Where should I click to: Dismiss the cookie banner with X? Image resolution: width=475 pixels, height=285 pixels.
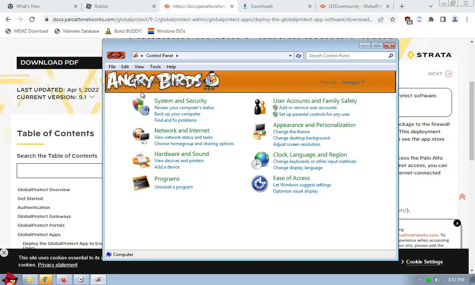pos(4,253)
